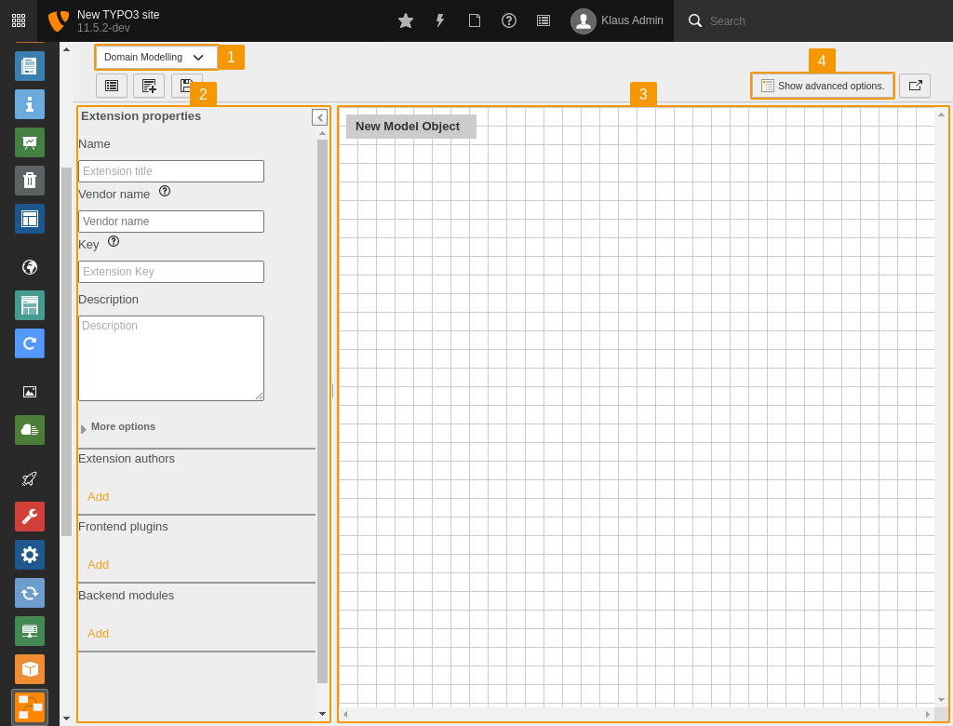Click the Extension title input field
The width and height of the screenshot is (953, 726).
[170, 171]
